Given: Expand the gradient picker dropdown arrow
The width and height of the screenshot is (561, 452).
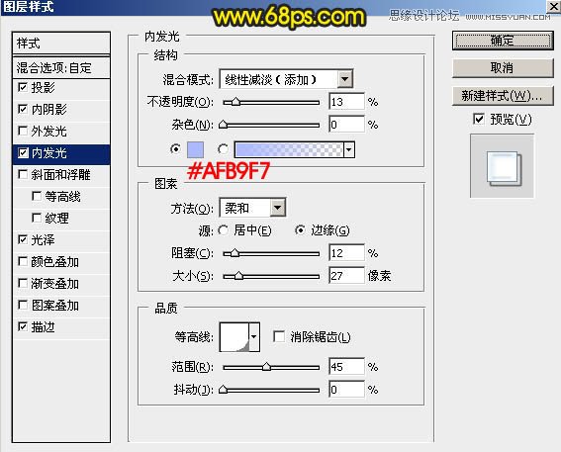Looking at the screenshot, I should [349, 149].
